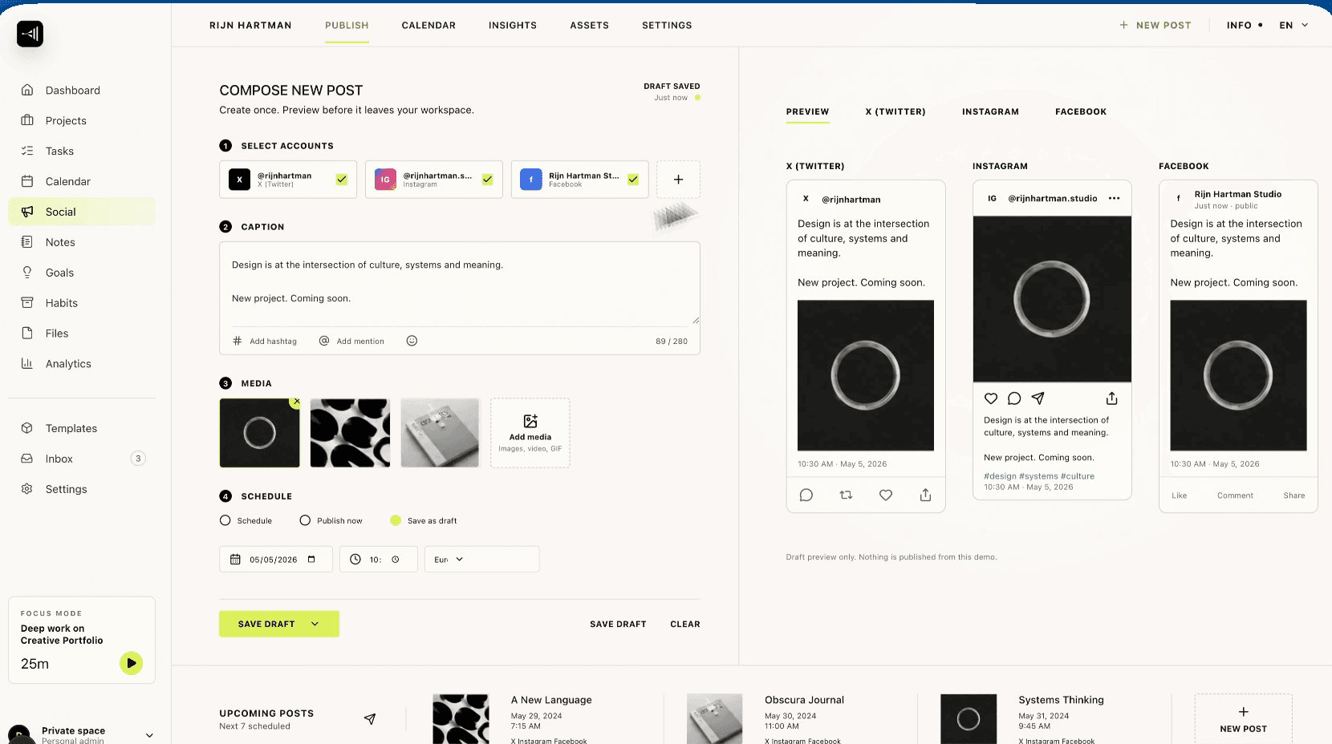This screenshot has height=744, width=1332.
Task: Open Analytics in sidebar
Action: 82,364
